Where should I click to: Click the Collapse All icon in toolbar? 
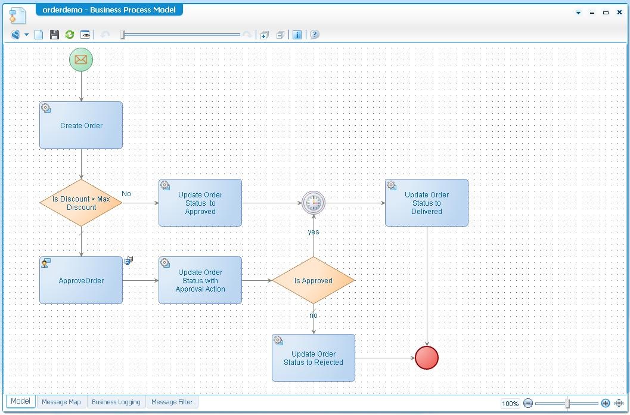tap(280, 35)
